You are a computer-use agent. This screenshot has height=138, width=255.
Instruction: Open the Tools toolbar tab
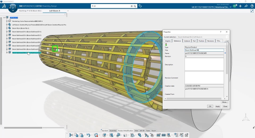click(148, 131)
